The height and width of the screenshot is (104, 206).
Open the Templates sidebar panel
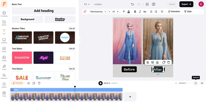coord(4,14)
